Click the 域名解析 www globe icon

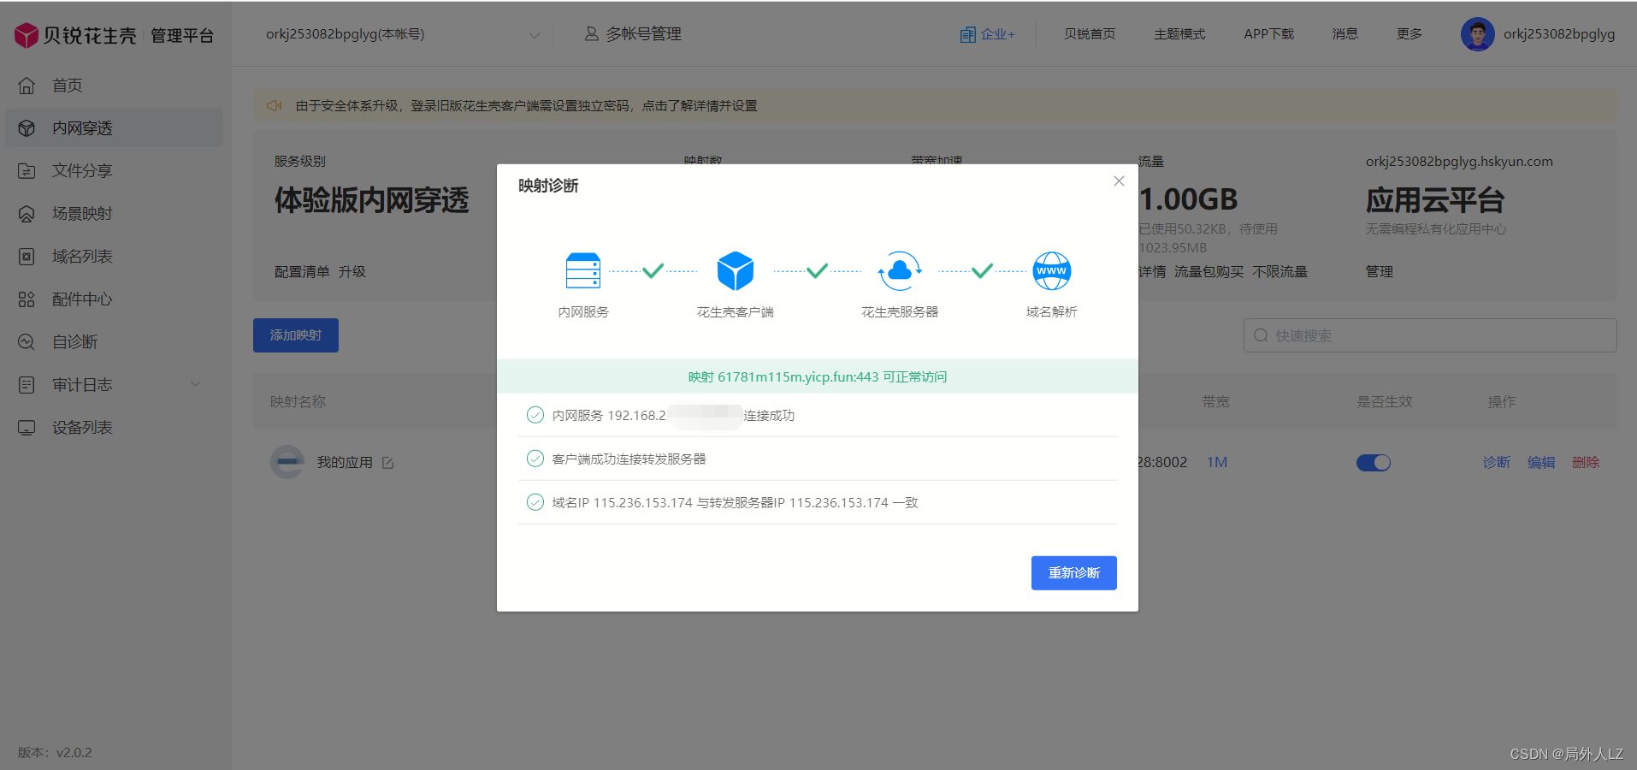[x=1052, y=271]
